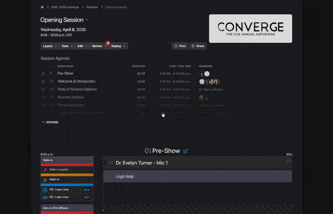The height and width of the screenshot is (214, 333).
Task: Expand the Session Agenda list
Action: pyautogui.click(x=50, y=123)
